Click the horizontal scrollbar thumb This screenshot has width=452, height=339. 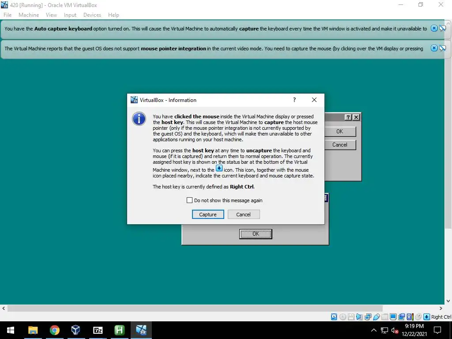(195, 308)
